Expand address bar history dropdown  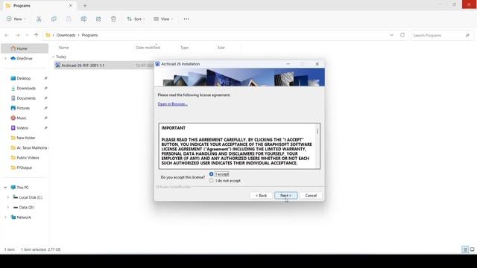click(391, 35)
